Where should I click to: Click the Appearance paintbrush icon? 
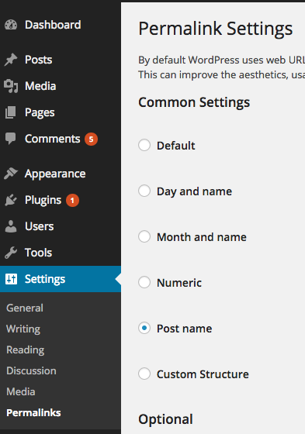11,174
